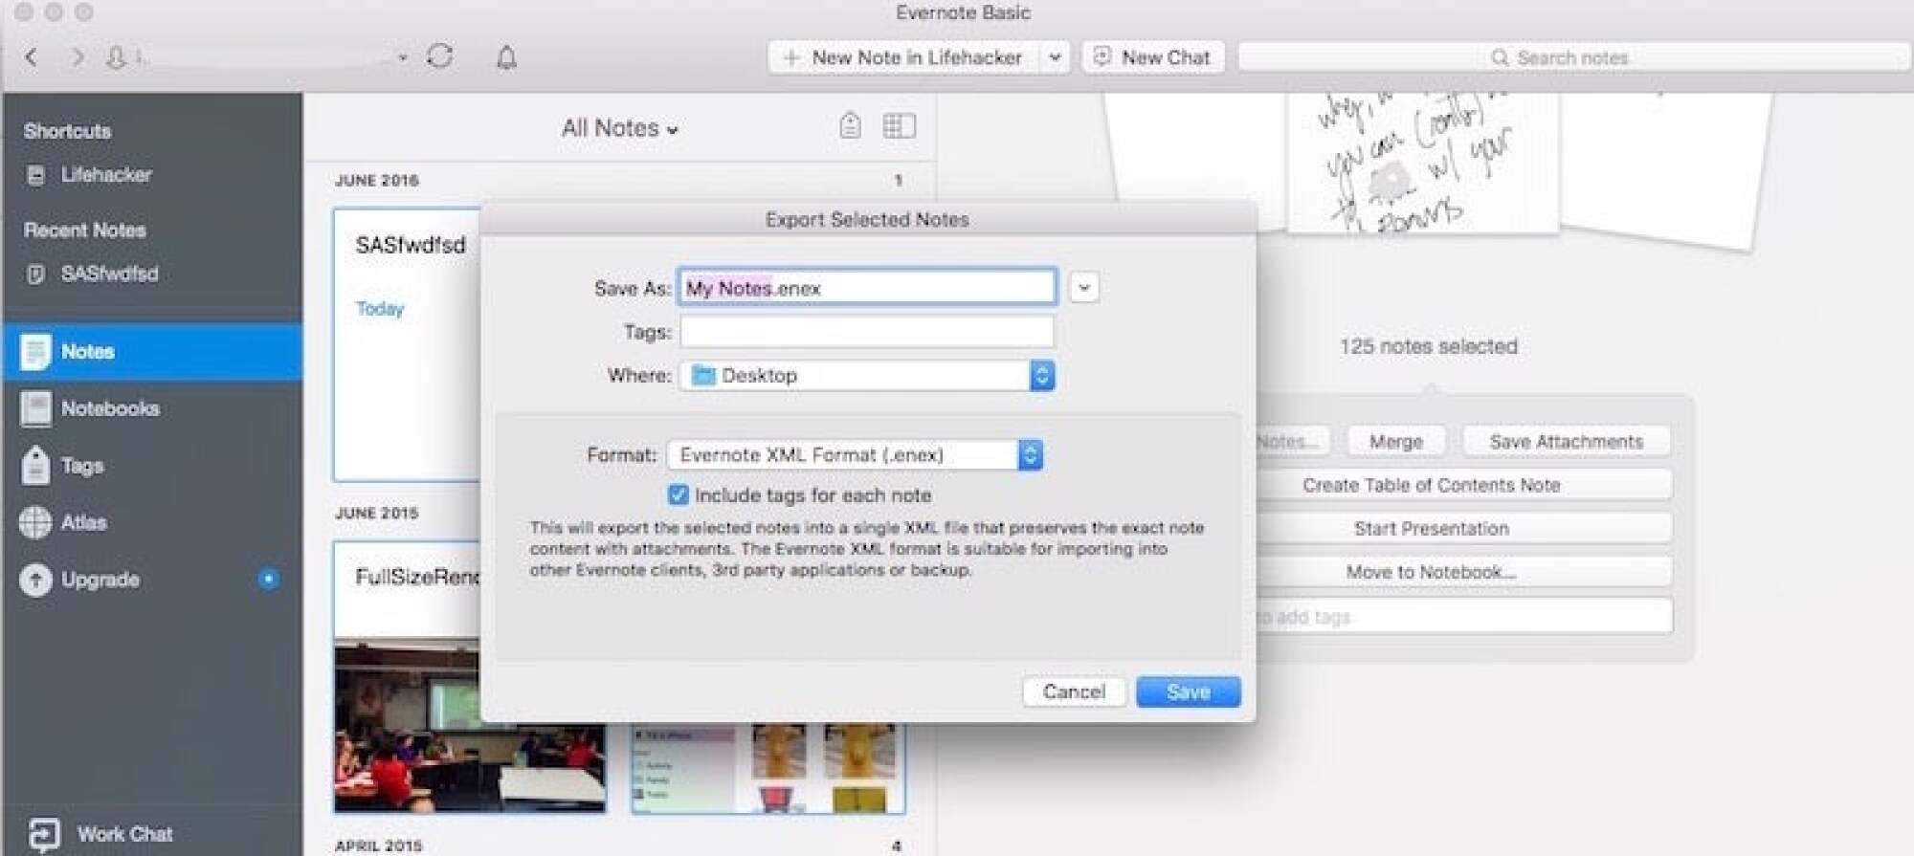Open the All Notes dropdown
1914x856 pixels.
click(x=619, y=128)
